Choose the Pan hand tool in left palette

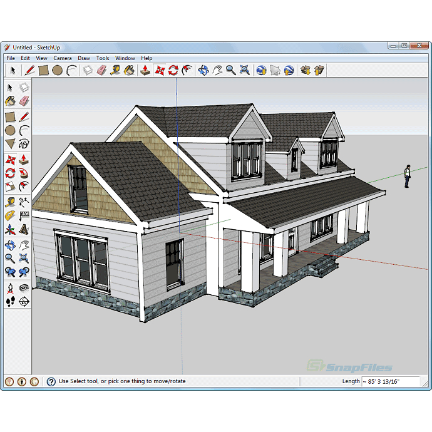pyautogui.click(x=24, y=245)
